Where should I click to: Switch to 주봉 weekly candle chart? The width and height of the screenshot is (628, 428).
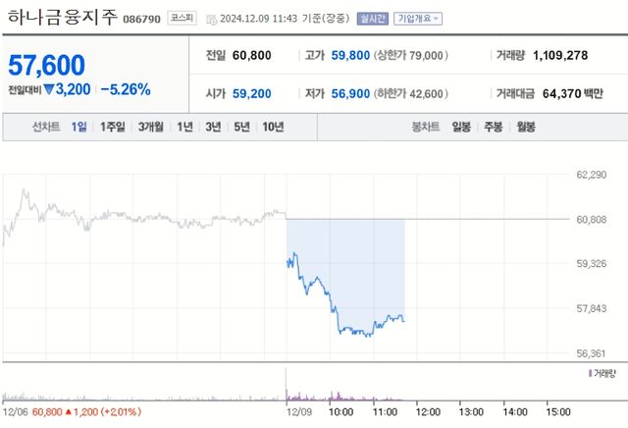pos(493,127)
